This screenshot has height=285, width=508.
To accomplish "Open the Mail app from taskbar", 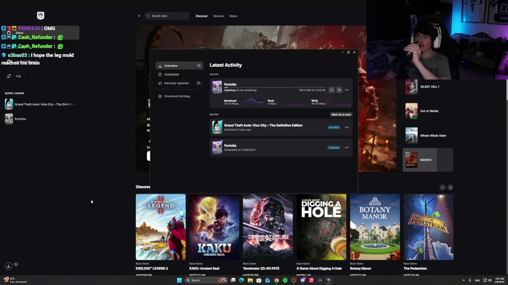I will point(267,280).
